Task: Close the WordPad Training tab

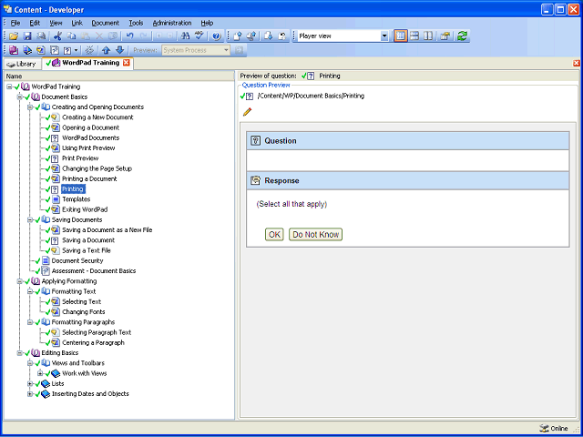Action: point(127,63)
